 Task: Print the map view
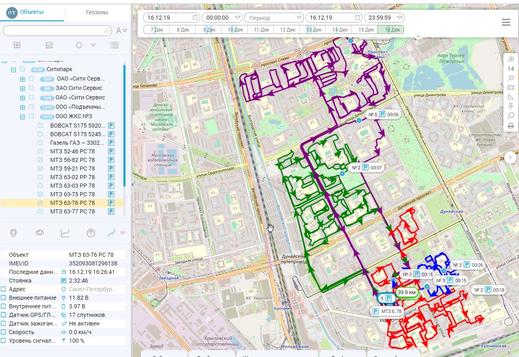click(x=510, y=126)
